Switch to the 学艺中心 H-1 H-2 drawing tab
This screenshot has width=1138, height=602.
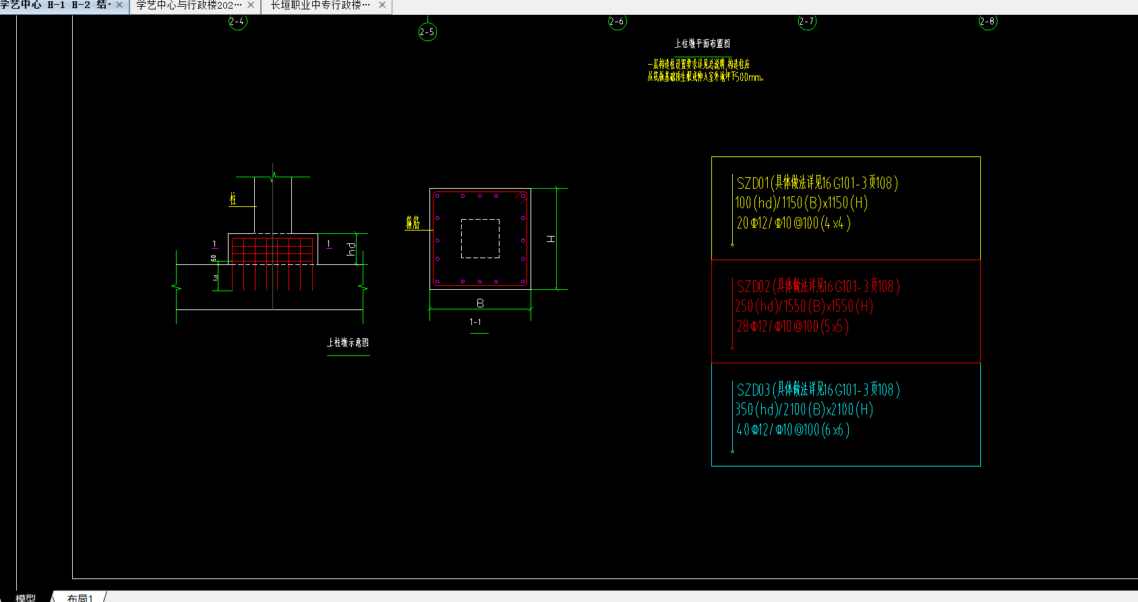(x=57, y=5)
